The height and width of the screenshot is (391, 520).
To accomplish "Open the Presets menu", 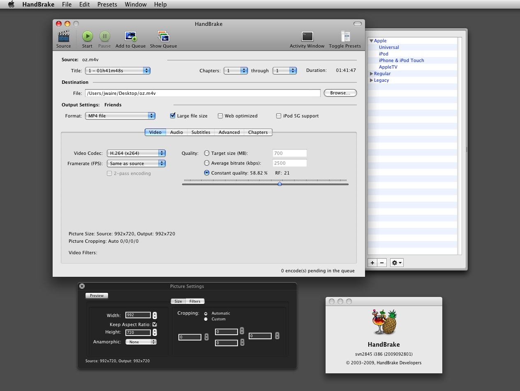I will pyautogui.click(x=107, y=5).
